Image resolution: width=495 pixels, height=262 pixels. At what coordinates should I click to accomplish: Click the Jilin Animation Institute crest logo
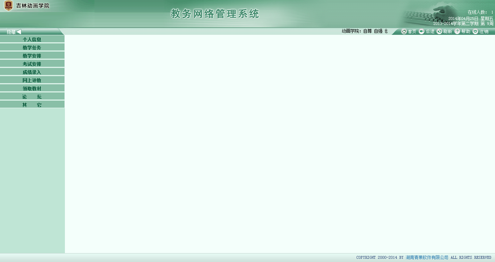(9, 6)
